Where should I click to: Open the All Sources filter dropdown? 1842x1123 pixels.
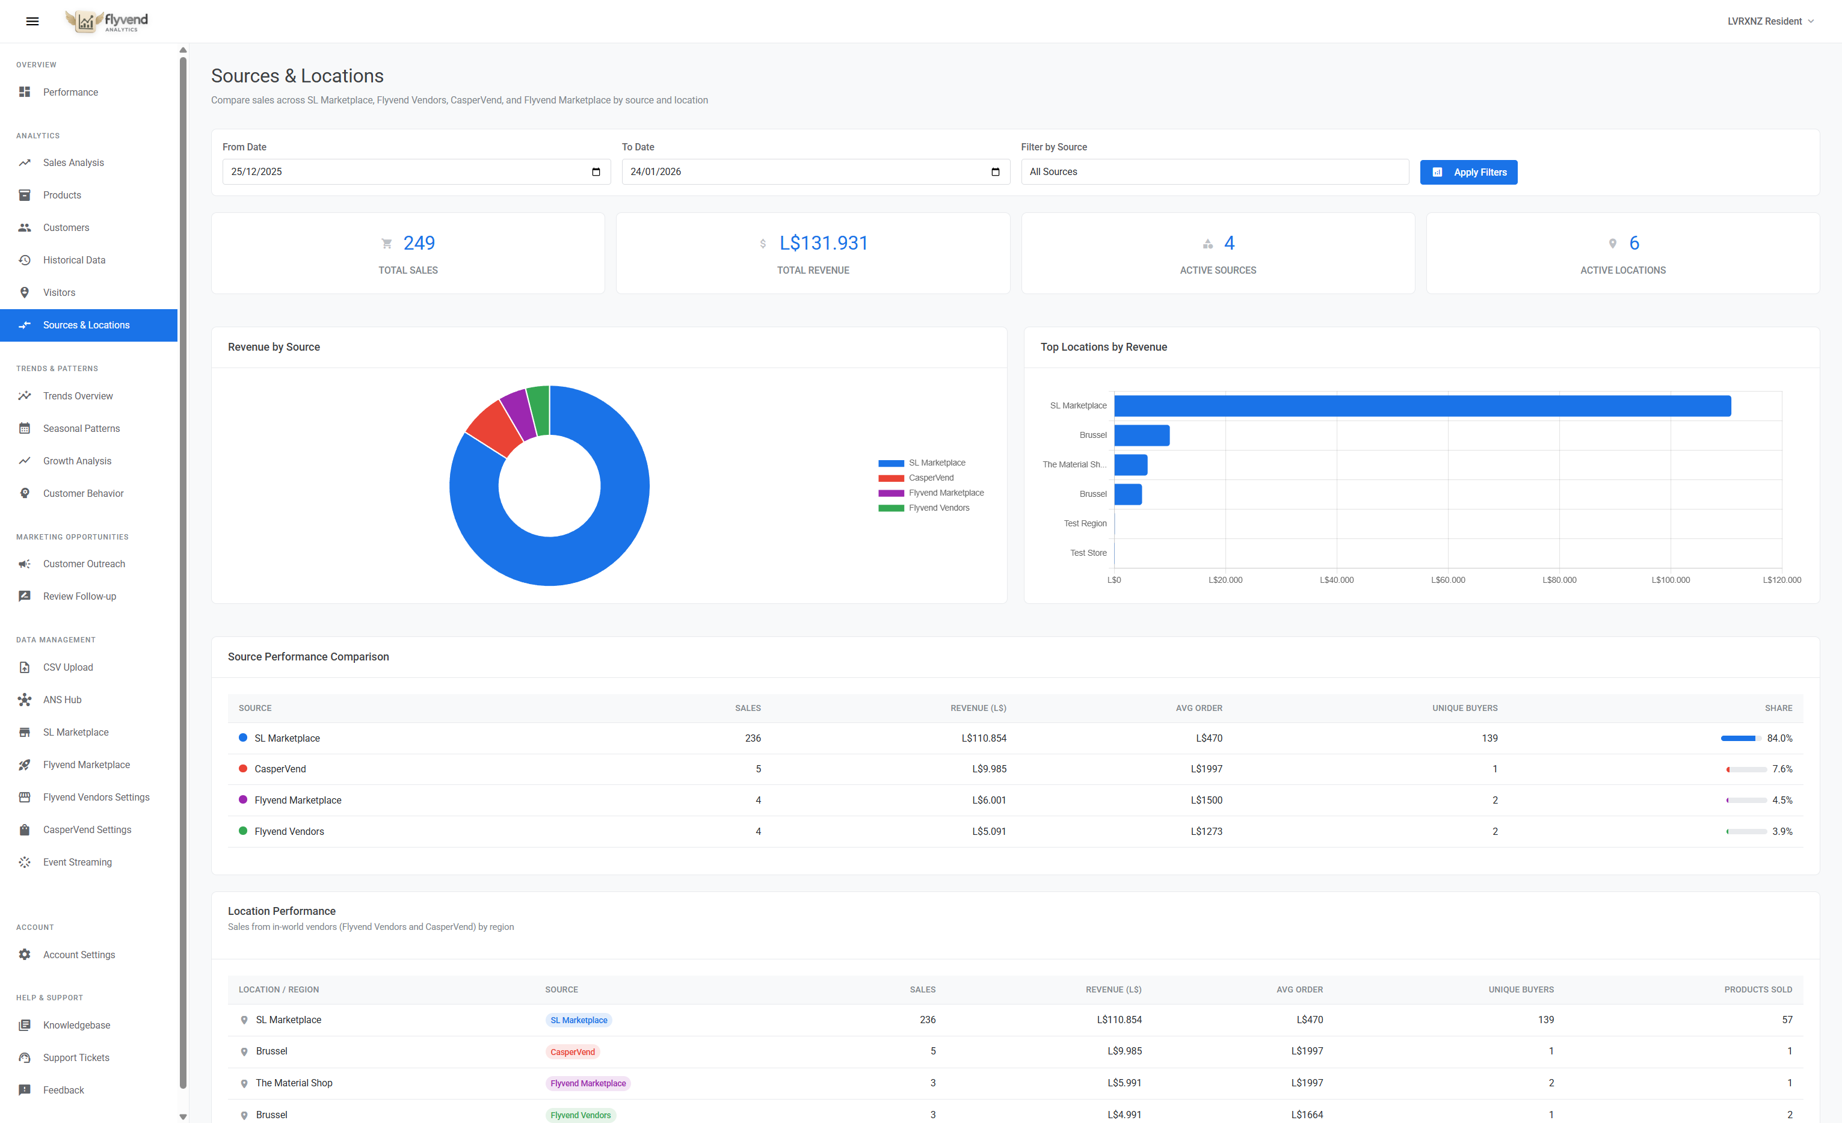1214,171
